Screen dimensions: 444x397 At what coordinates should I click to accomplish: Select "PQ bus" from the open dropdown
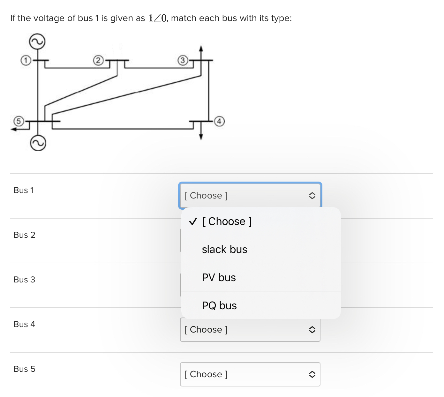tap(219, 305)
